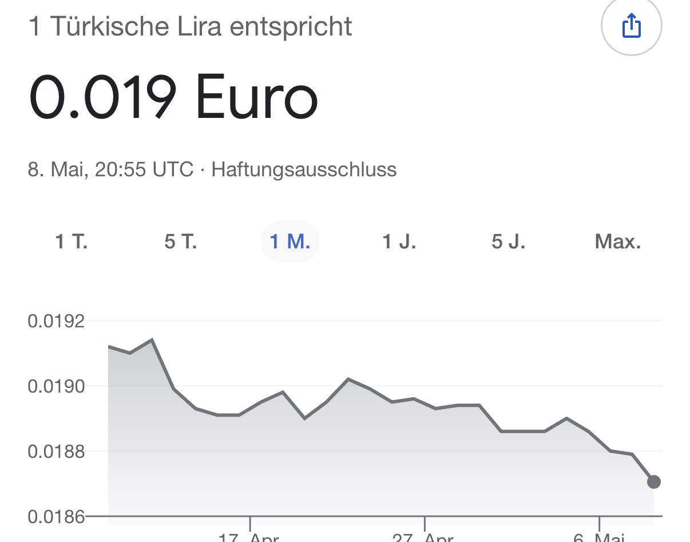The image size is (690, 542).
Task: Click the 17. Apr axis tick
Action: point(249,536)
